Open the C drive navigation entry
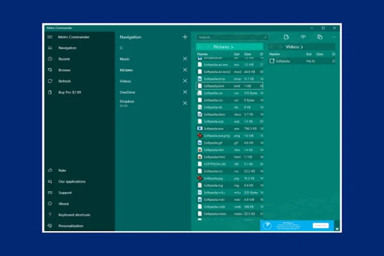Screen dimensions: 384x256 point(121,48)
